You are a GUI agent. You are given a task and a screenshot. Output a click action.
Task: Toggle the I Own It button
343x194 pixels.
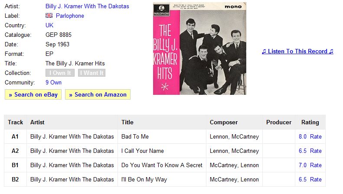click(x=60, y=73)
